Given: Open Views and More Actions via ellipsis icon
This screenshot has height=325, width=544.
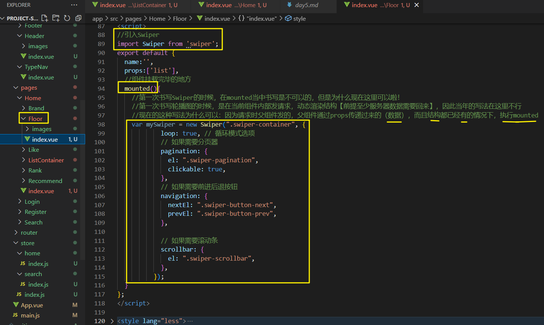Looking at the screenshot, I should 74,5.
